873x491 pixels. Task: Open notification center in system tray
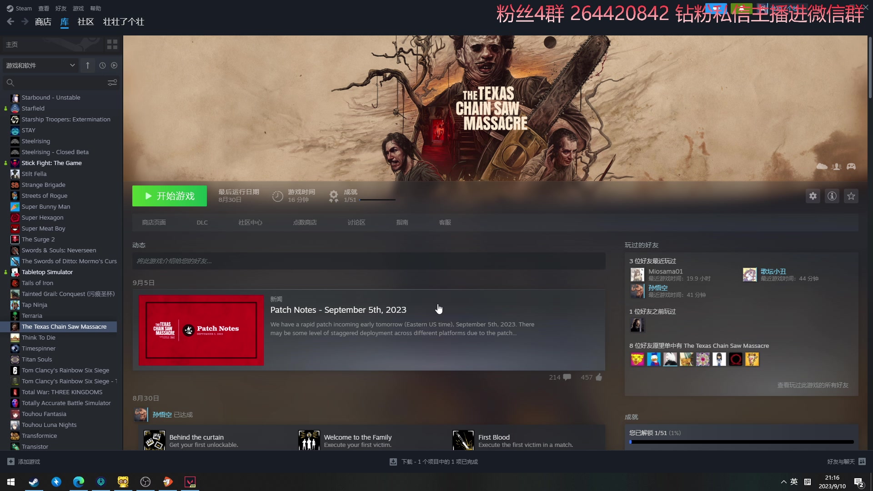click(x=859, y=482)
